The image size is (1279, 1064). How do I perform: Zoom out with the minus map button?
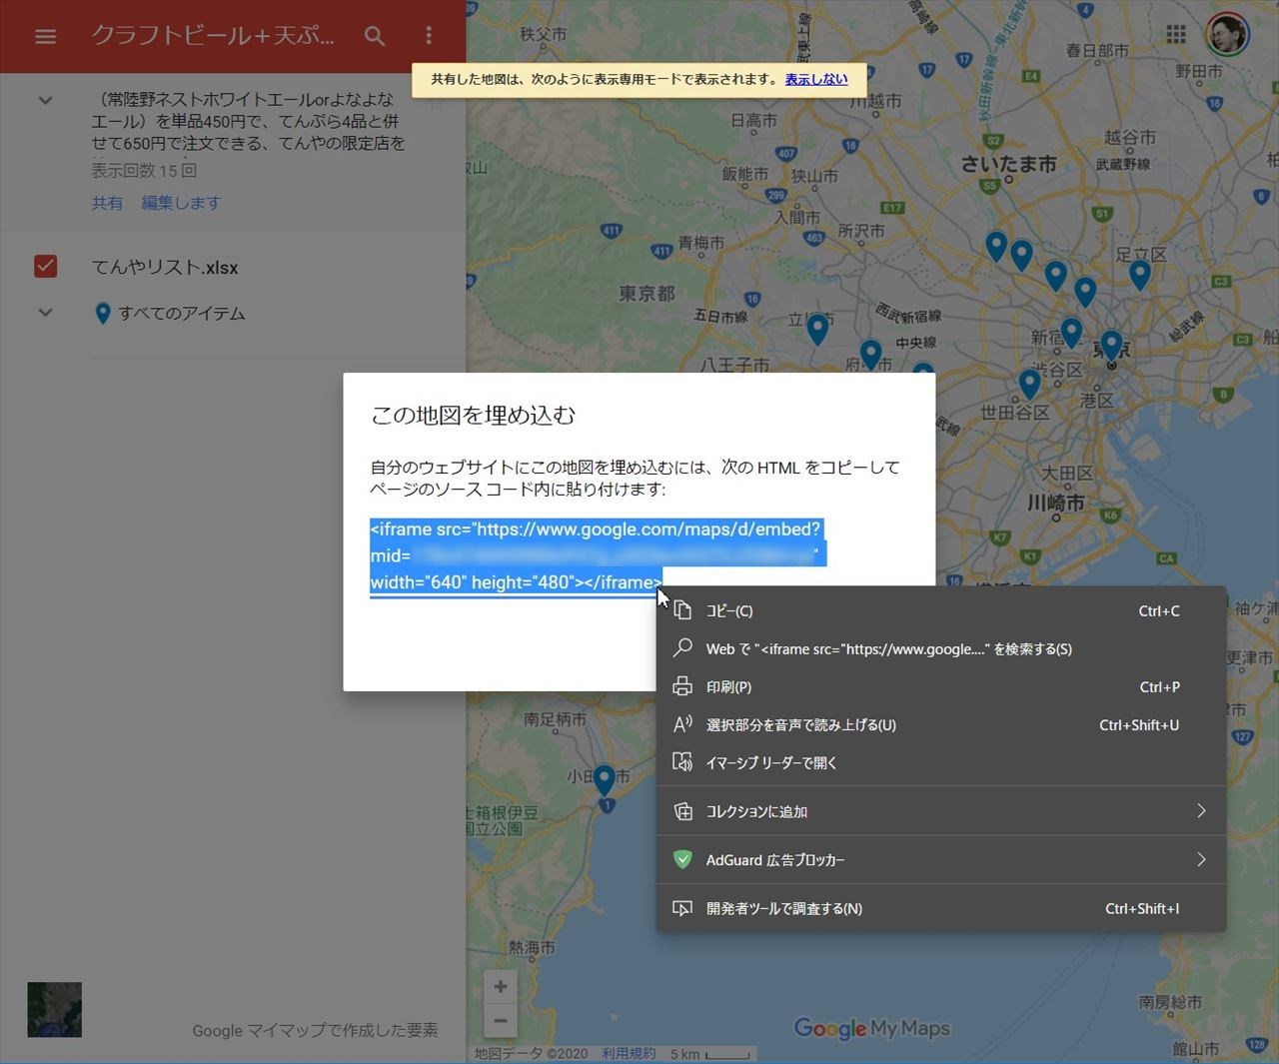(501, 1021)
